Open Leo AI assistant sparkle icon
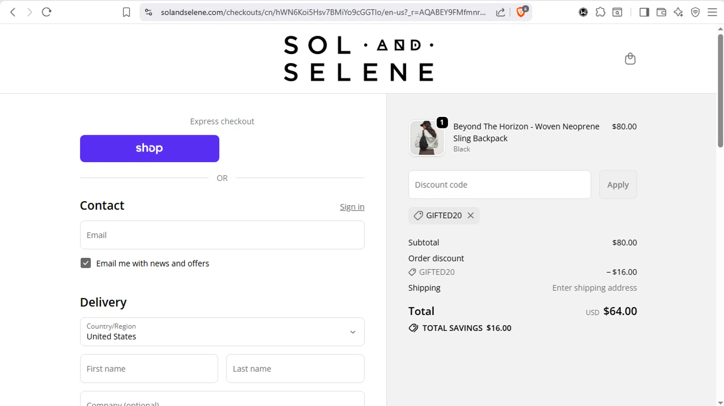The height and width of the screenshot is (406, 724). pyautogui.click(x=678, y=12)
